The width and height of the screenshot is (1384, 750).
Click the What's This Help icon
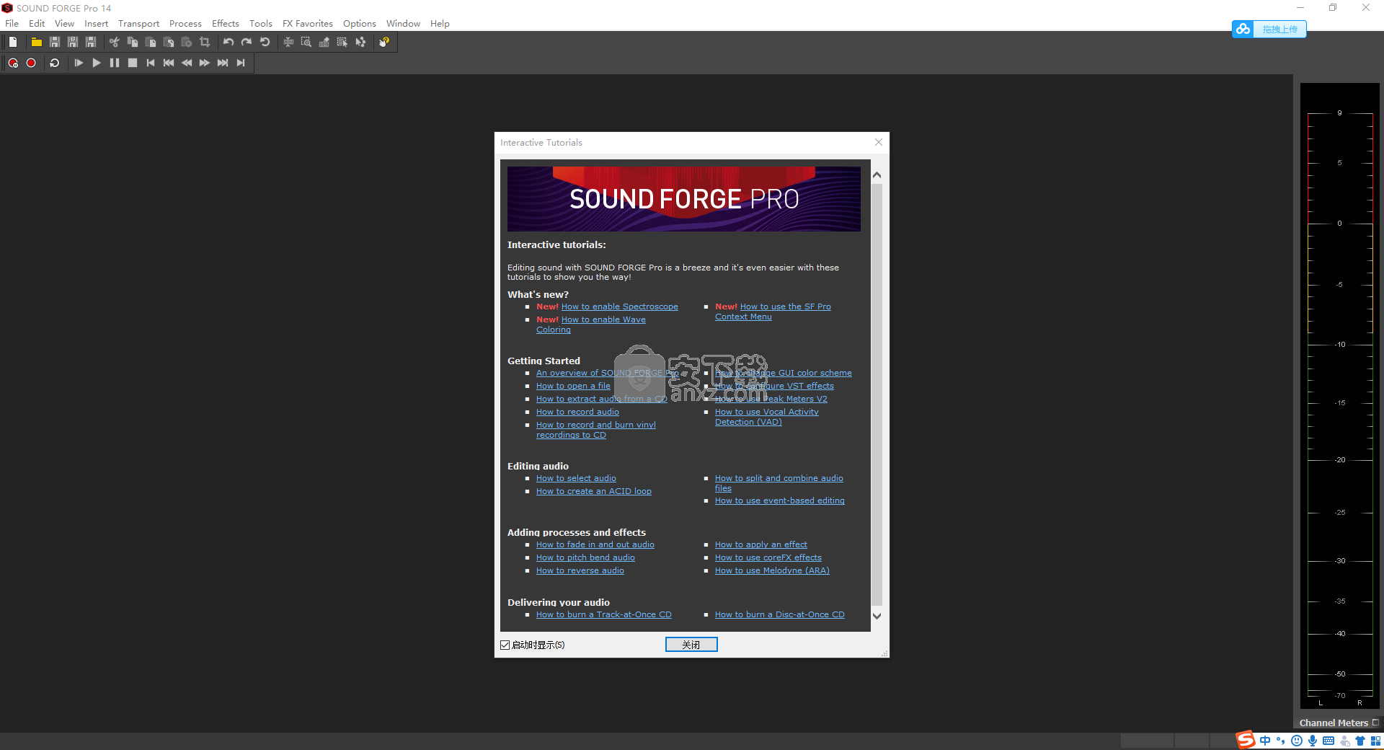[x=384, y=42]
